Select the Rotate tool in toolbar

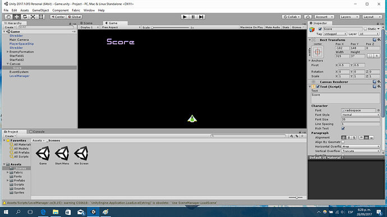[25, 17]
